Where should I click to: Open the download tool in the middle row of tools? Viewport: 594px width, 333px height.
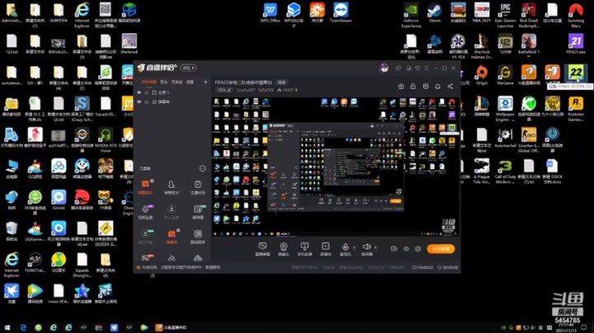click(x=172, y=211)
